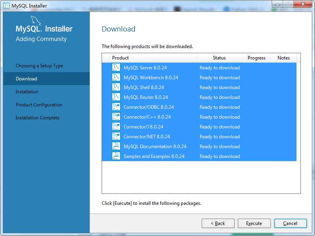
Task: Select the MySQL Server 8.0.24 row text
Action: coord(145,68)
